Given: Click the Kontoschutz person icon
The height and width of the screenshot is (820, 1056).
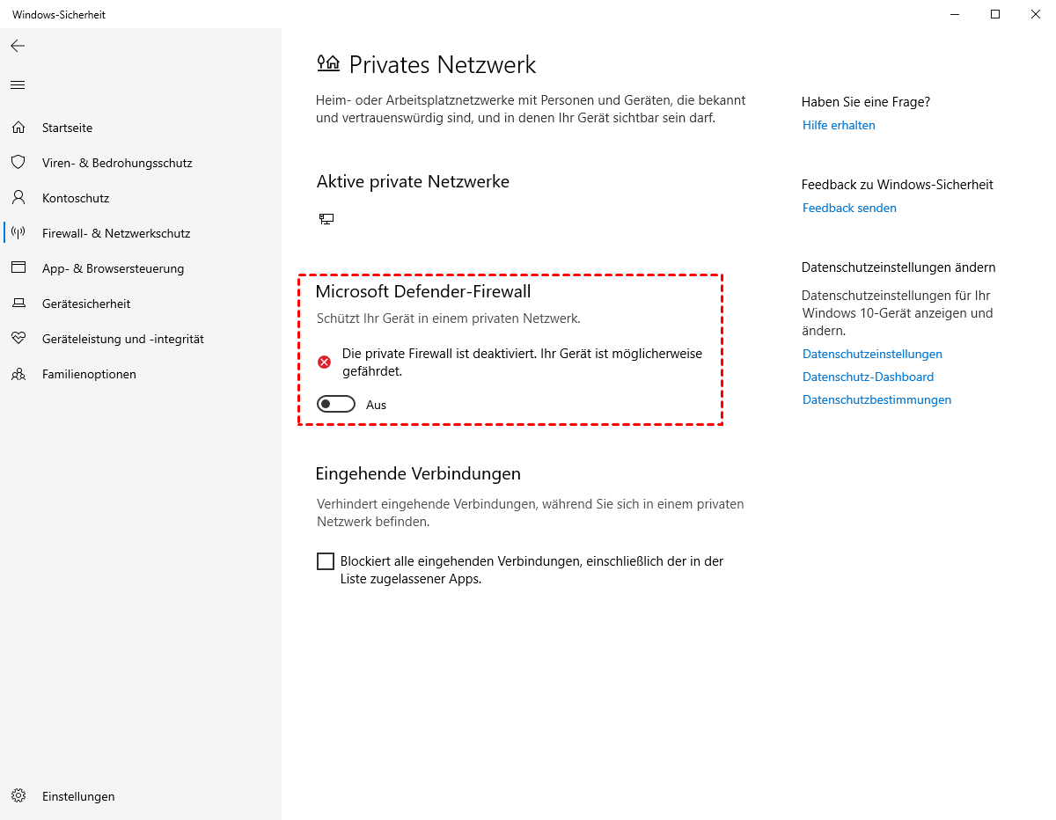Looking at the screenshot, I should (18, 198).
